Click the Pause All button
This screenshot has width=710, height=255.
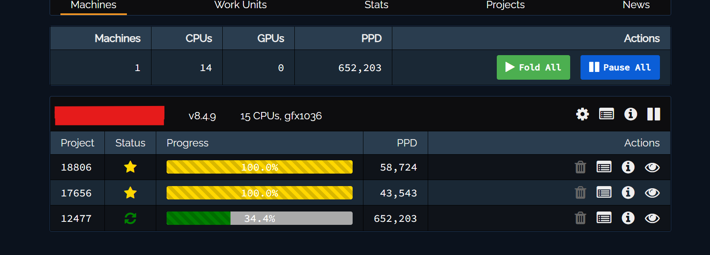point(620,67)
